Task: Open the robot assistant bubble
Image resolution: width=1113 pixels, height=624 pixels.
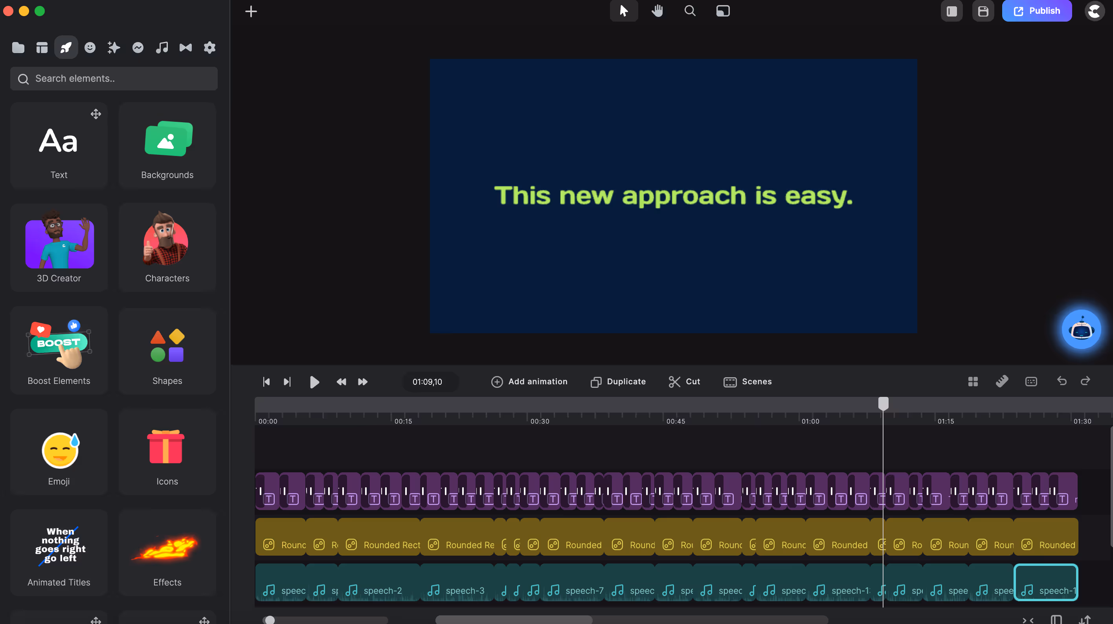Action: (1081, 330)
